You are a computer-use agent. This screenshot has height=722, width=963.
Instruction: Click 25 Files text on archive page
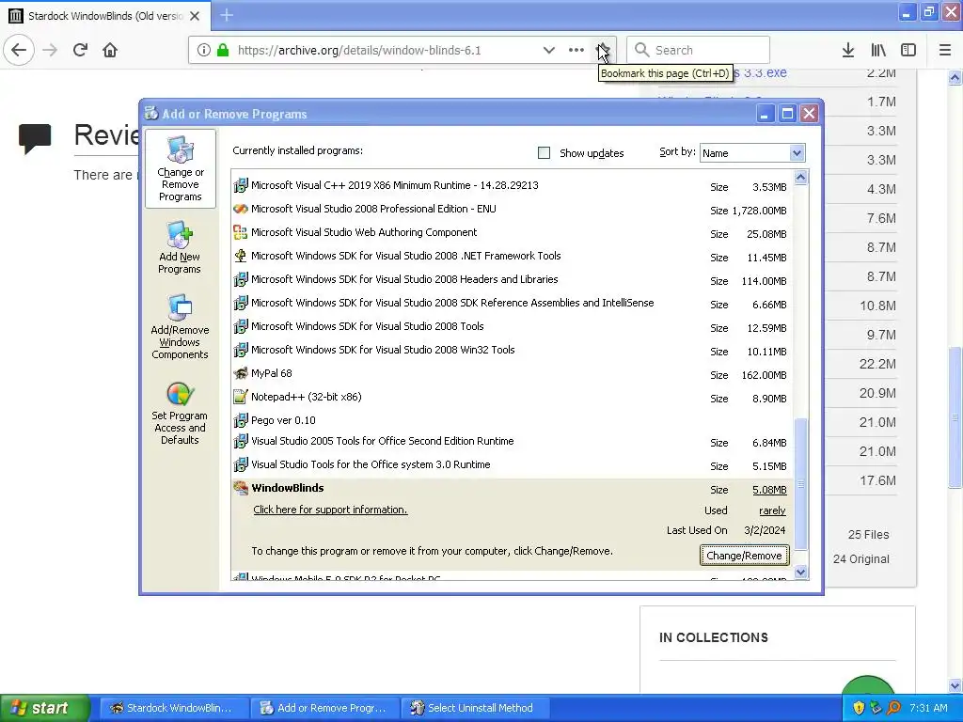click(x=868, y=535)
